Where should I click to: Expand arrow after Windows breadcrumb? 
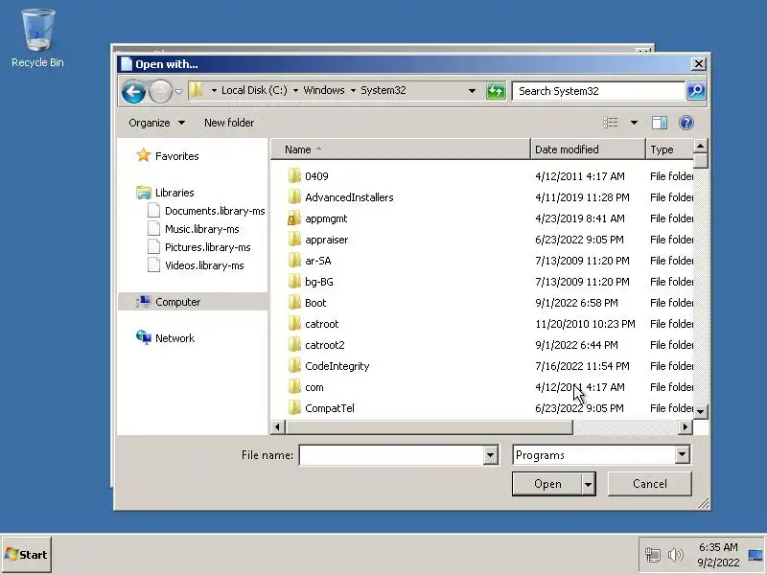(353, 90)
